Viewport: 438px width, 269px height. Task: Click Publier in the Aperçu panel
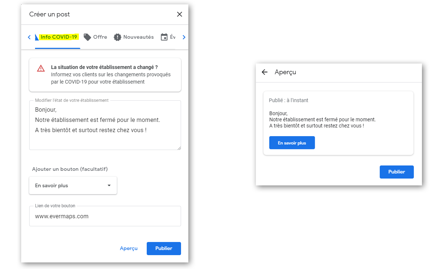tap(397, 172)
